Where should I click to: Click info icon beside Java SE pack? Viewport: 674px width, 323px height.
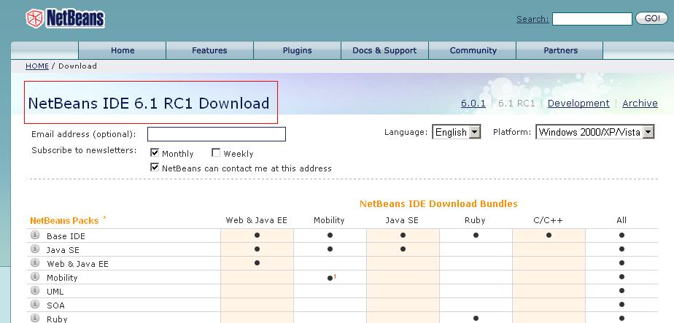(x=35, y=249)
